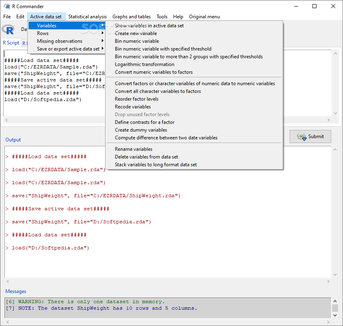Expand Save or export active data set

pos(67,49)
